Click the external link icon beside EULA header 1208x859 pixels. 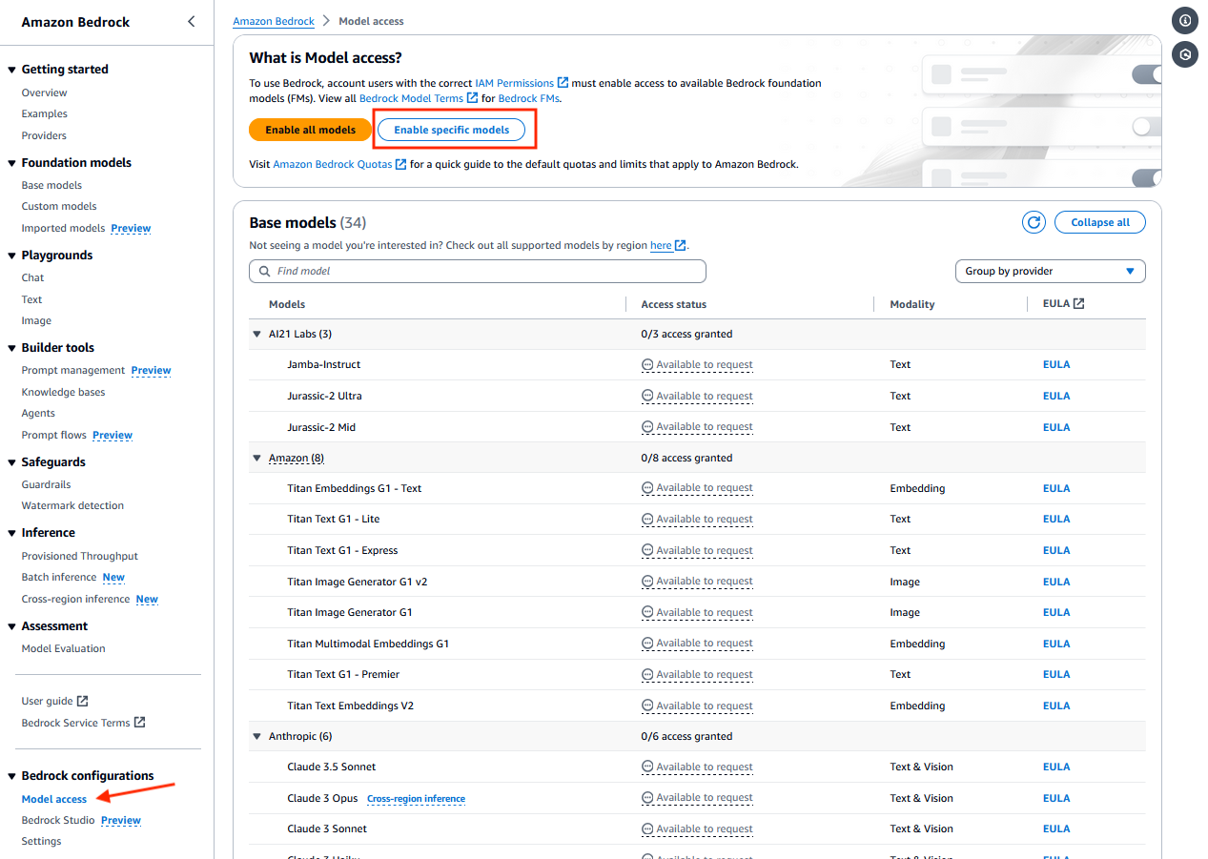[x=1078, y=304]
